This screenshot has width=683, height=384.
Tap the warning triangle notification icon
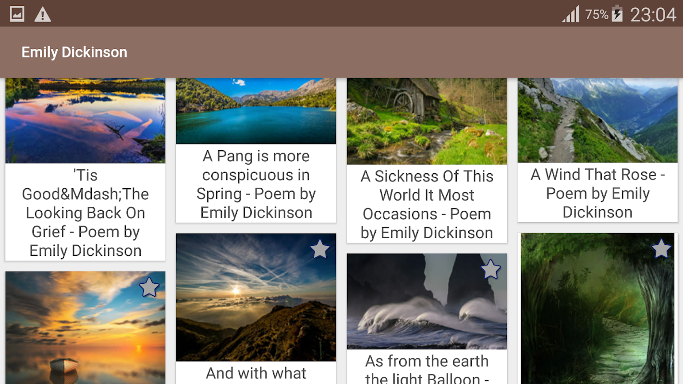43,14
